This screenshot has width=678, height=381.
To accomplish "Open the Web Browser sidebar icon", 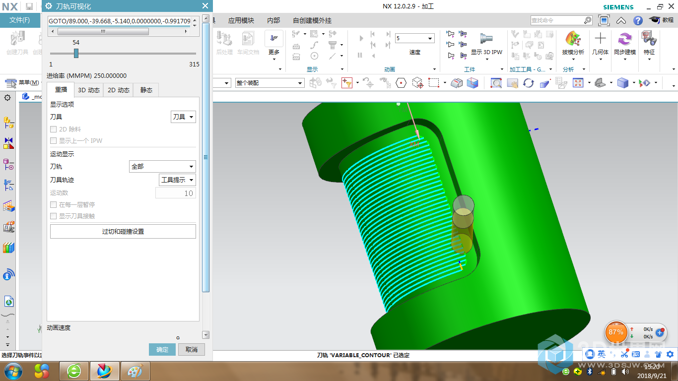I will (x=9, y=301).
